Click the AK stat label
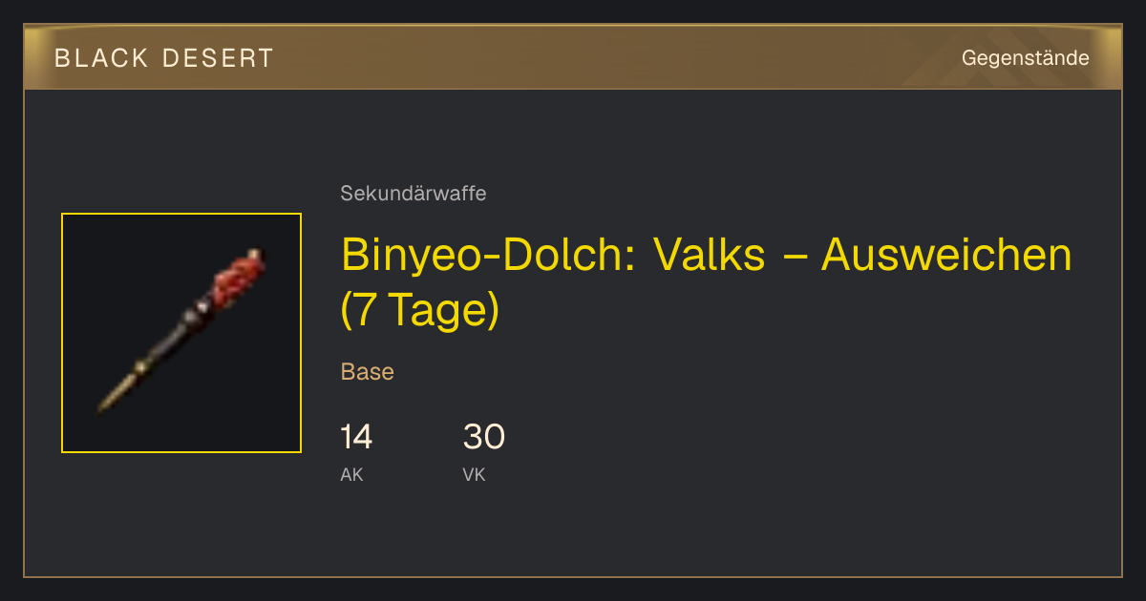This screenshot has height=601, width=1146. [351, 474]
